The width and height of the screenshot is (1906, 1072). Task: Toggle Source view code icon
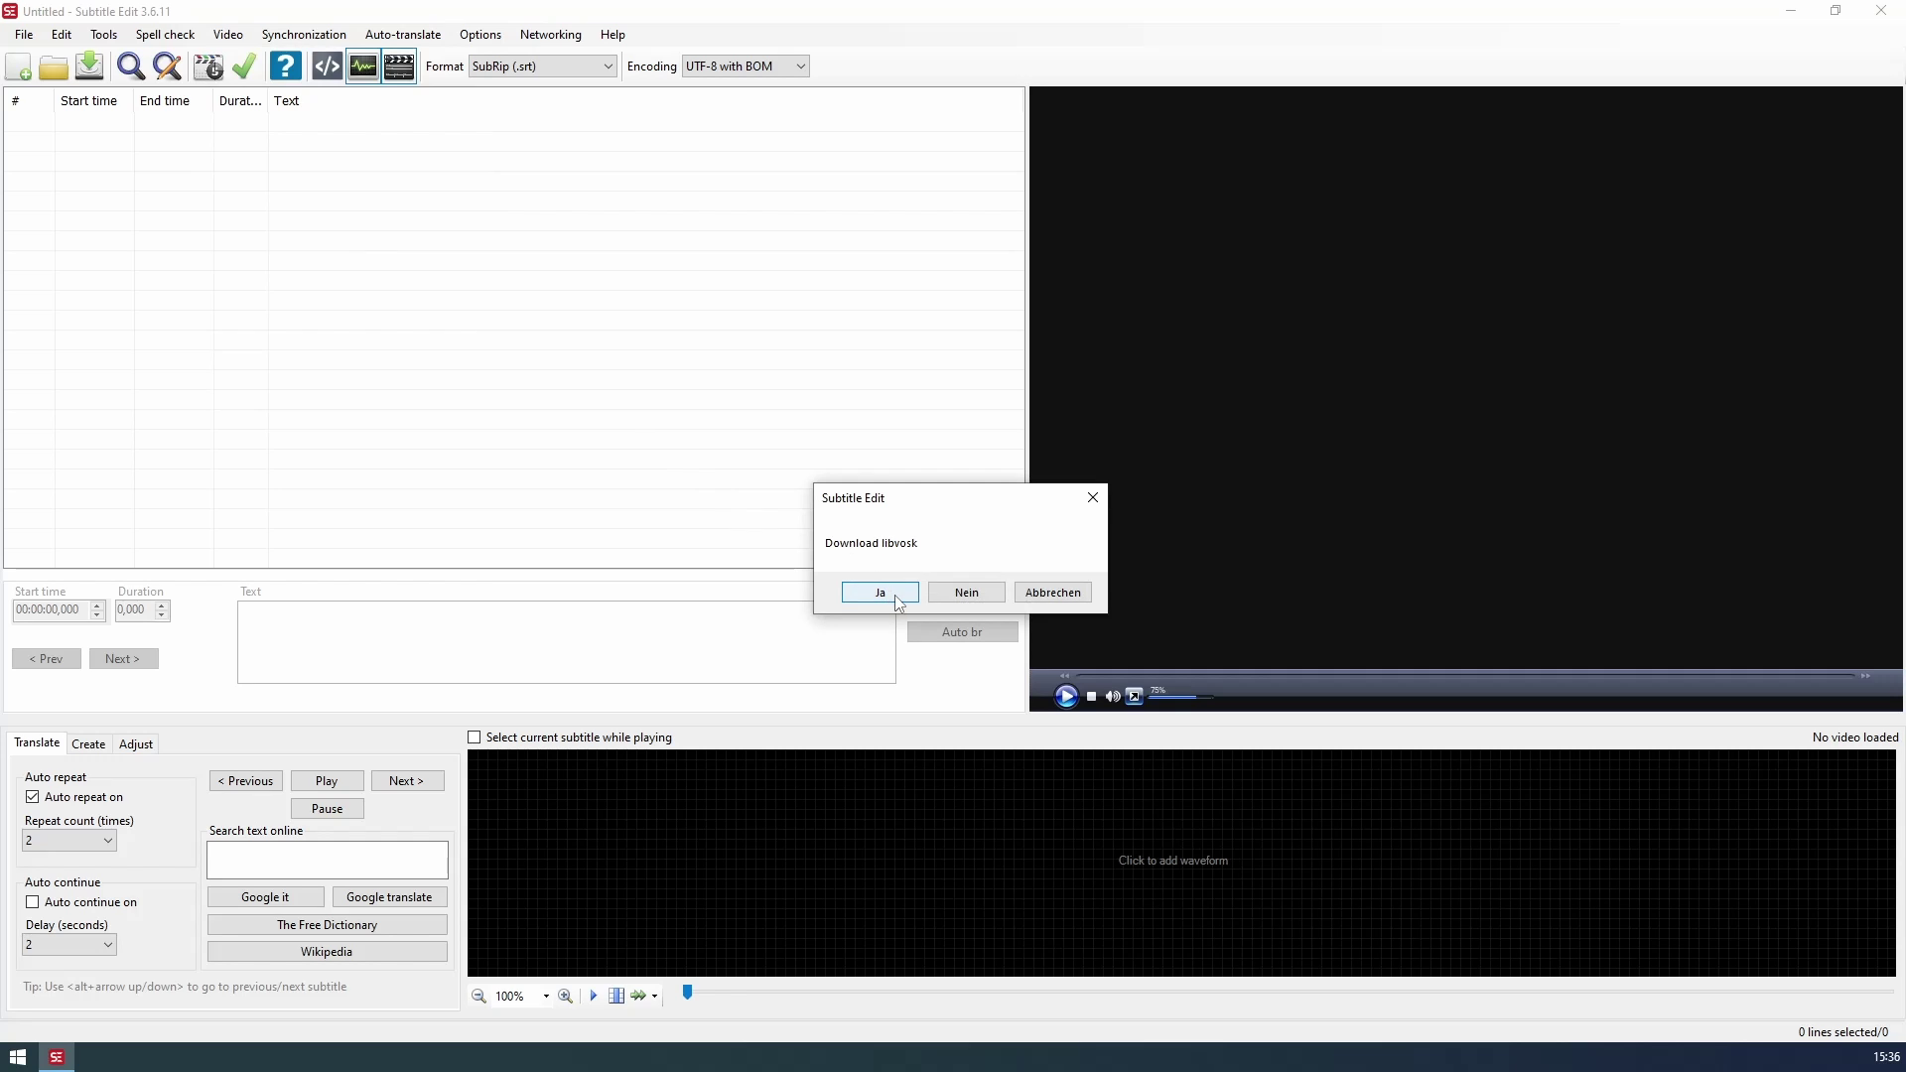coord(327,67)
